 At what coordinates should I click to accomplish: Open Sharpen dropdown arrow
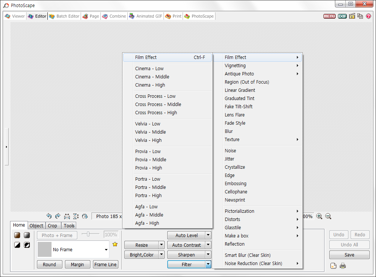click(x=208, y=255)
